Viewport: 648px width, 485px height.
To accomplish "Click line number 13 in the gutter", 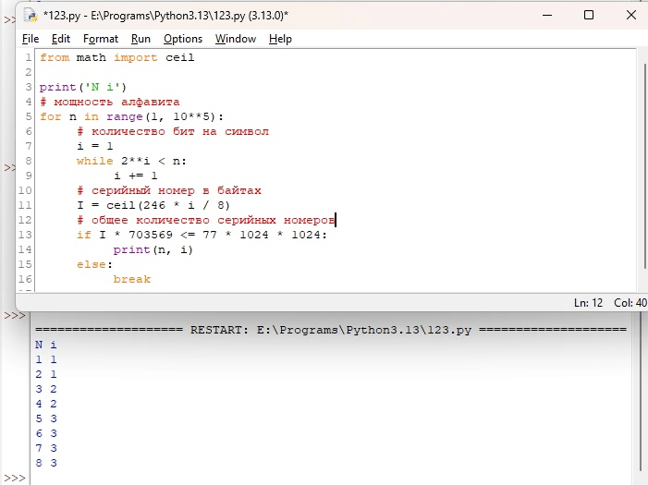I will (25, 235).
